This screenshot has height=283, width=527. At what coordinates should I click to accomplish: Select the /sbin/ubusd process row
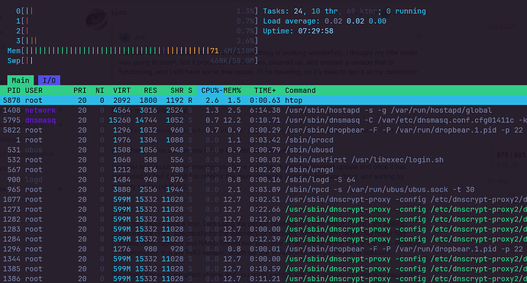point(263,150)
